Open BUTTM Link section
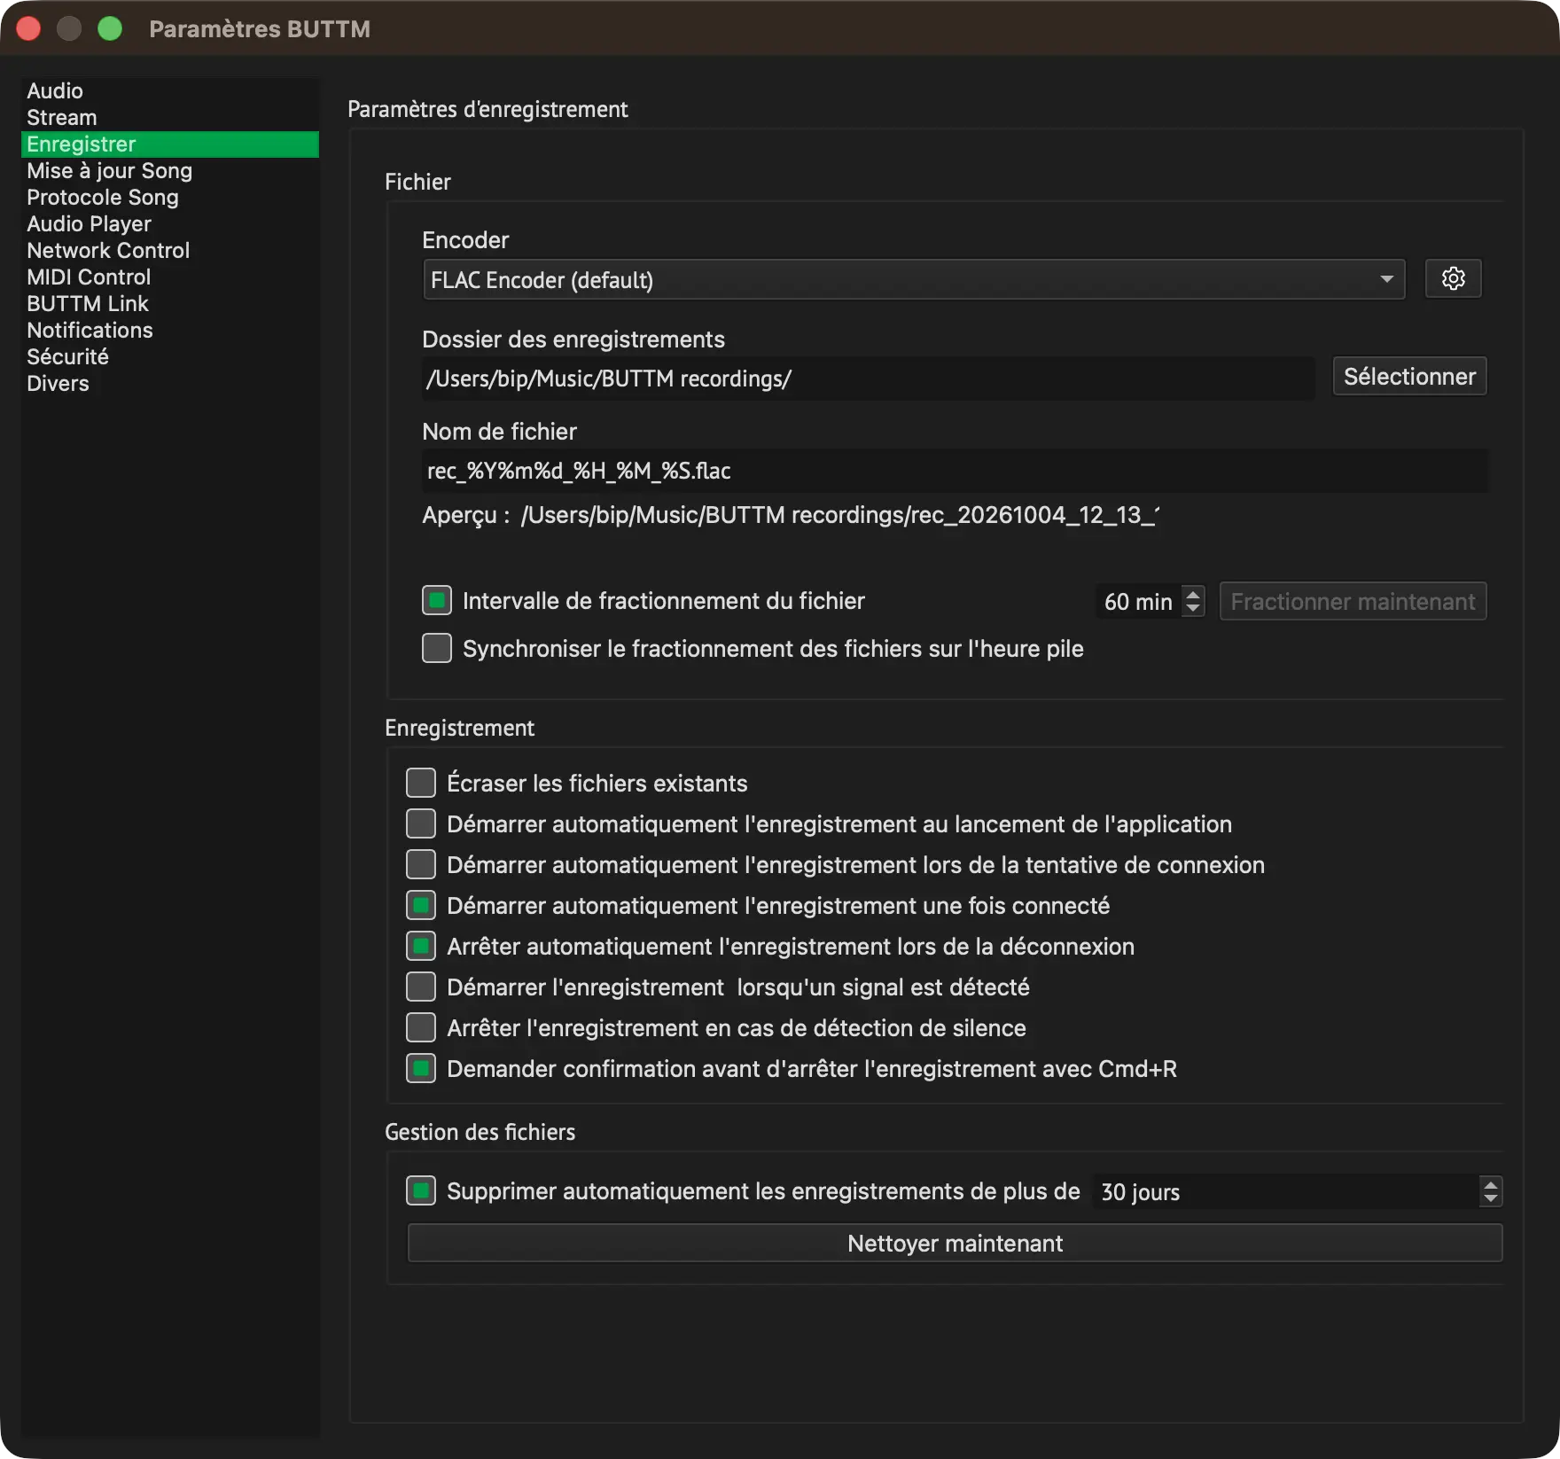The image size is (1560, 1459). [x=169, y=304]
